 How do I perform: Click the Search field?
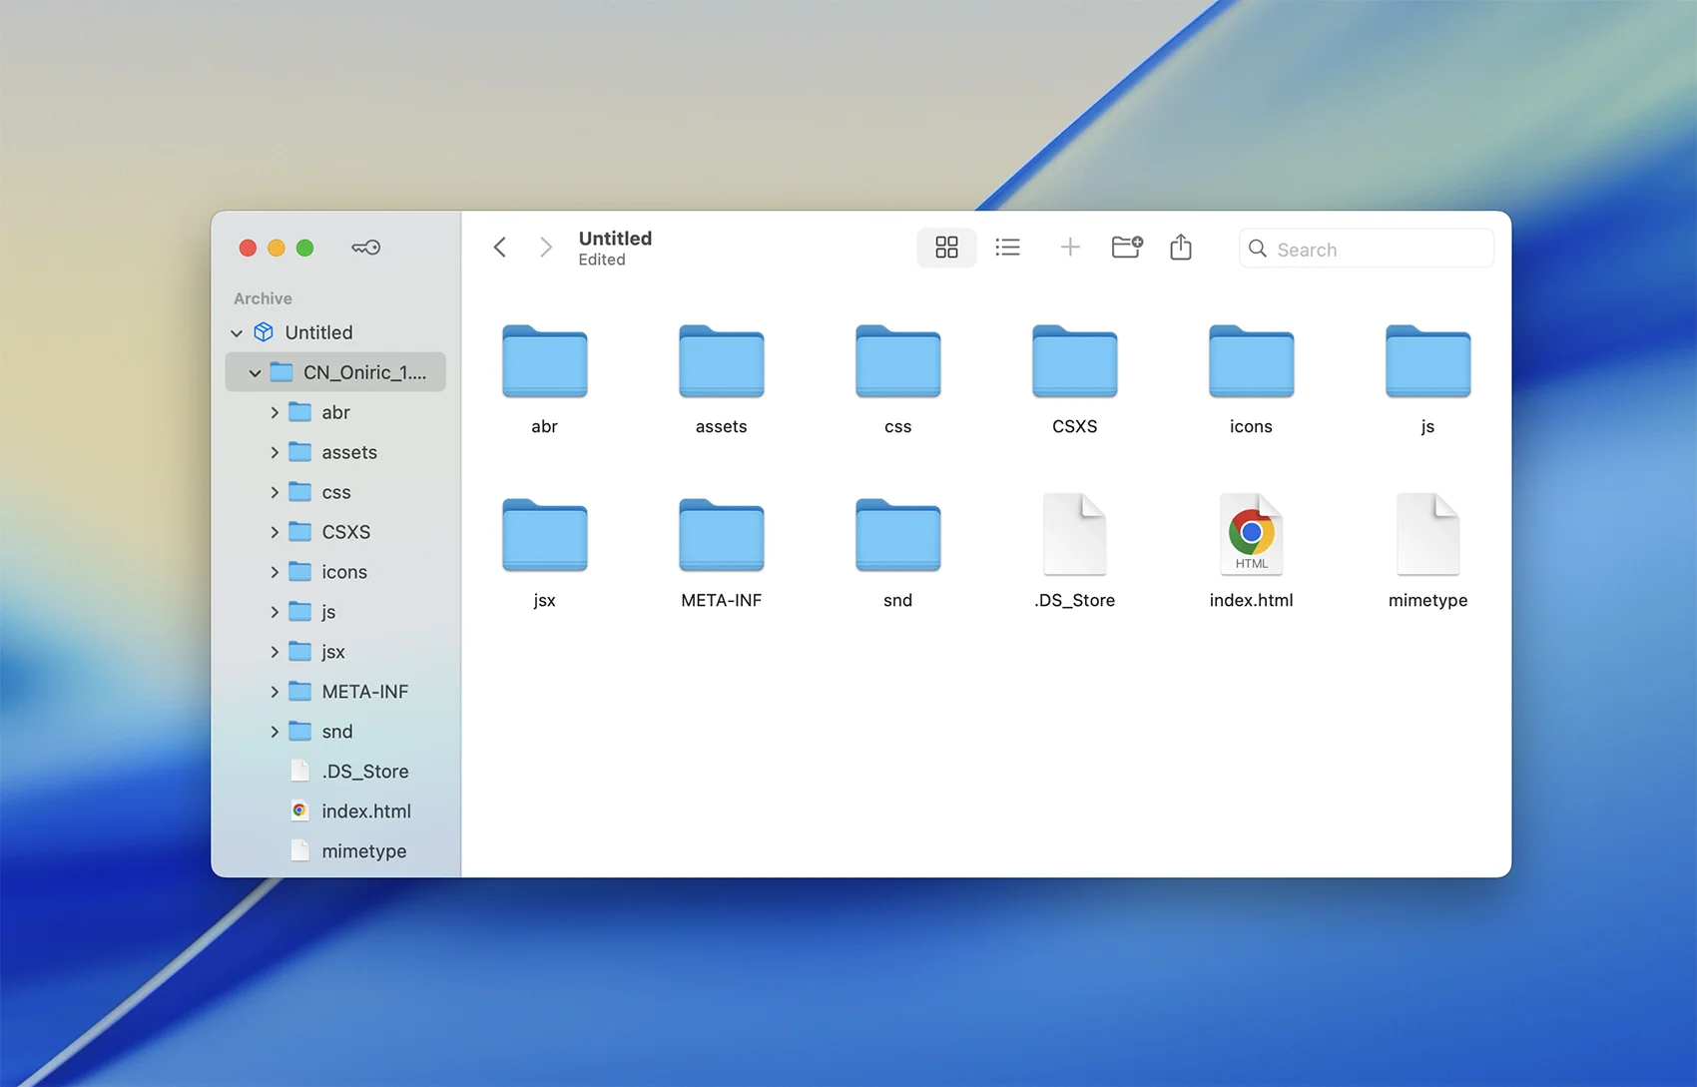1378,250
